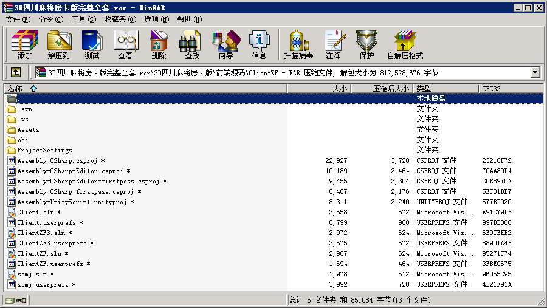Click the Test (测试) archive icon

92,44
